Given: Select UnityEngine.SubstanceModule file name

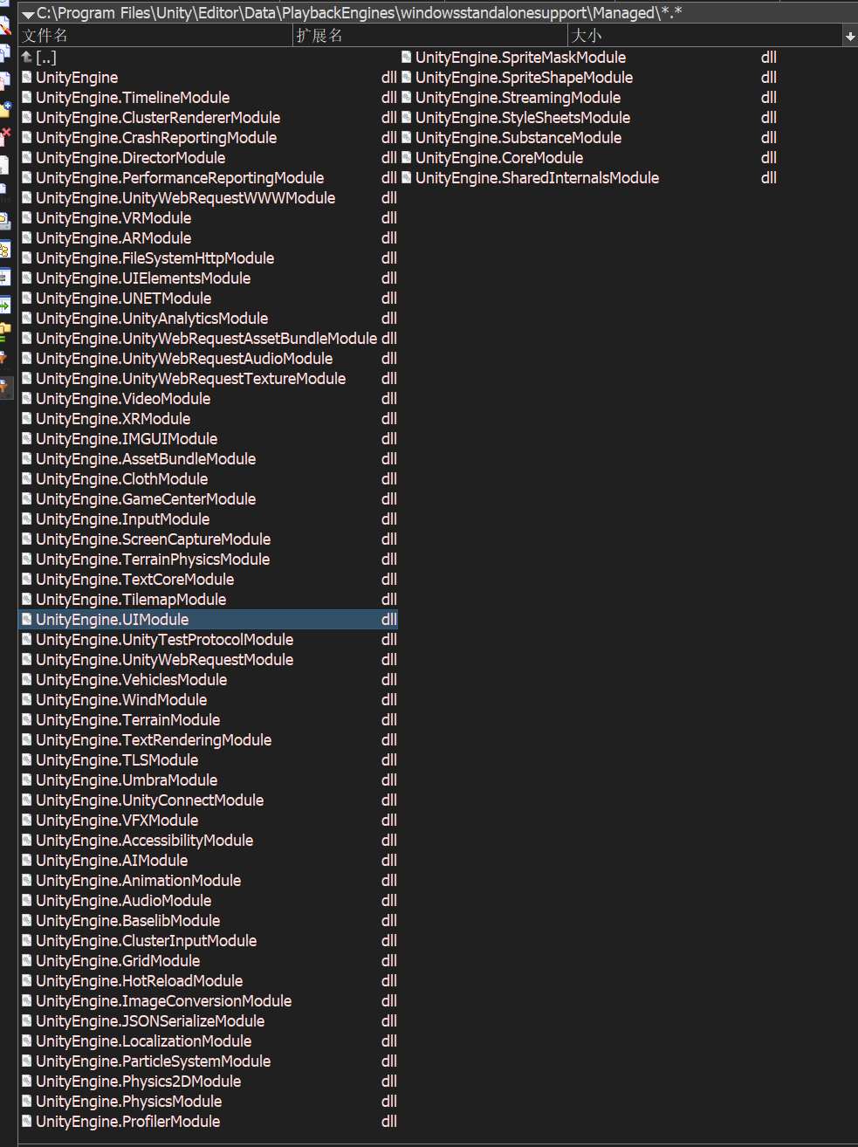Looking at the screenshot, I should (518, 138).
